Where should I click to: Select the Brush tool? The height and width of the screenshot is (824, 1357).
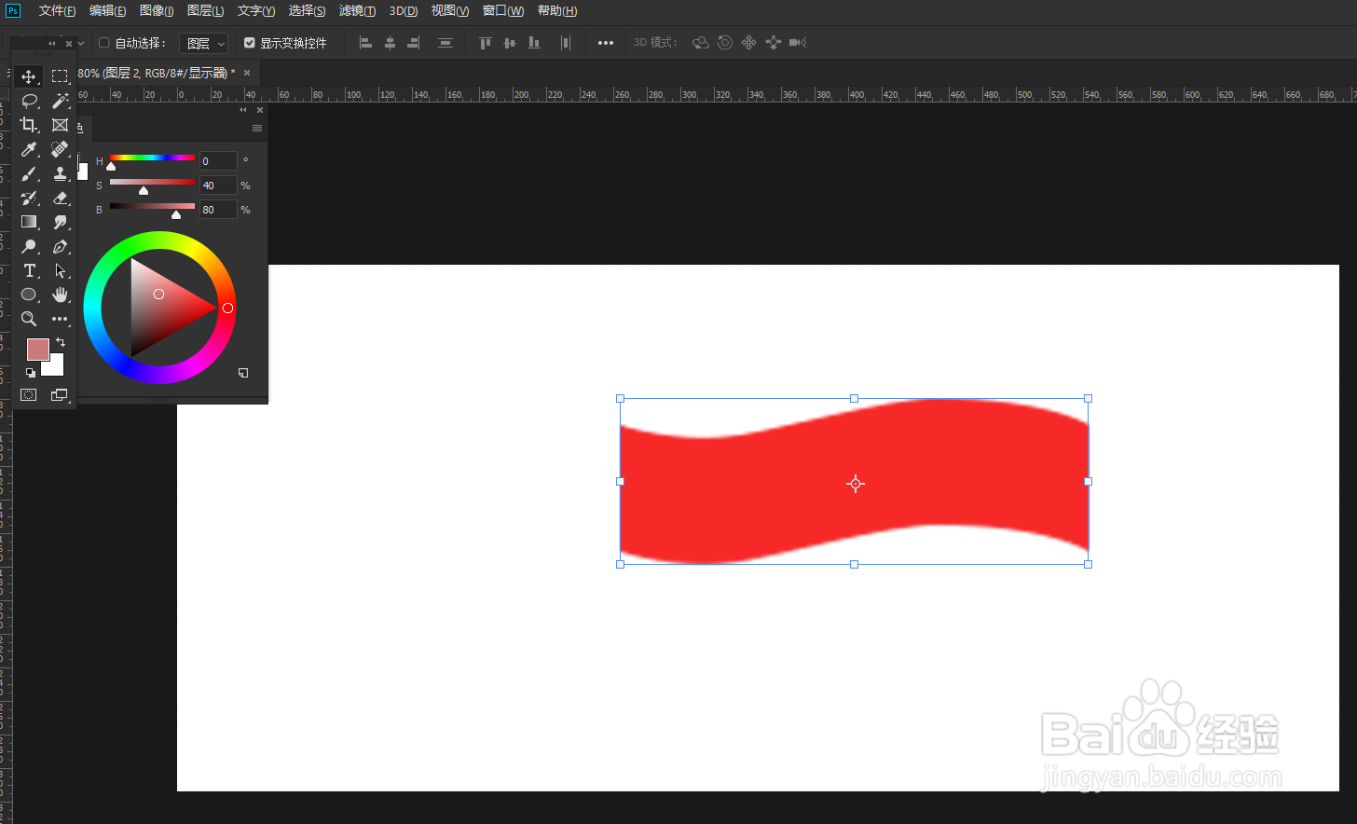point(29,173)
